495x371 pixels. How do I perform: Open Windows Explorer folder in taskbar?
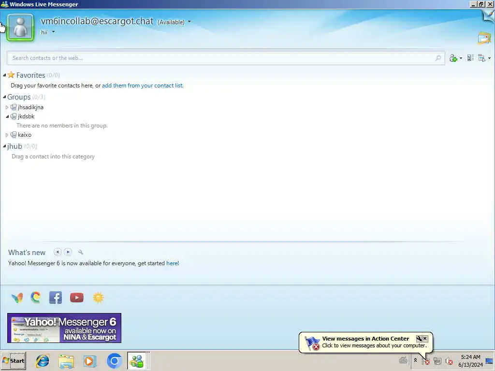pos(66,361)
